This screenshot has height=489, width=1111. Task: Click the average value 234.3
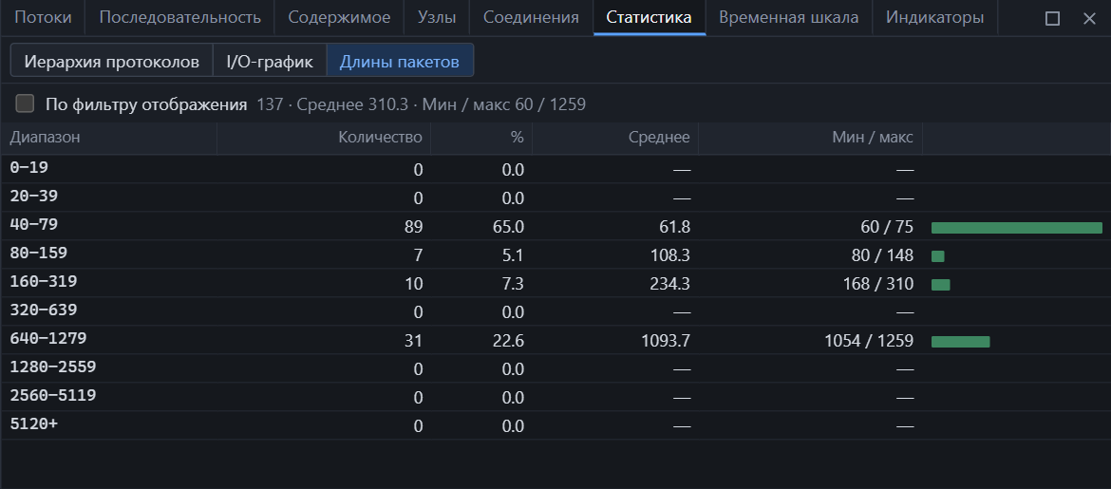pos(670,284)
